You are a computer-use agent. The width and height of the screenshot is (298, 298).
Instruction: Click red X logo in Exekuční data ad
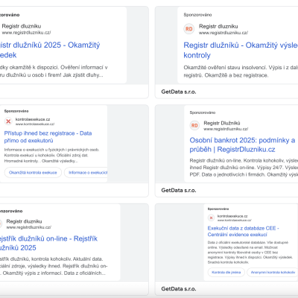click(211, 218)
